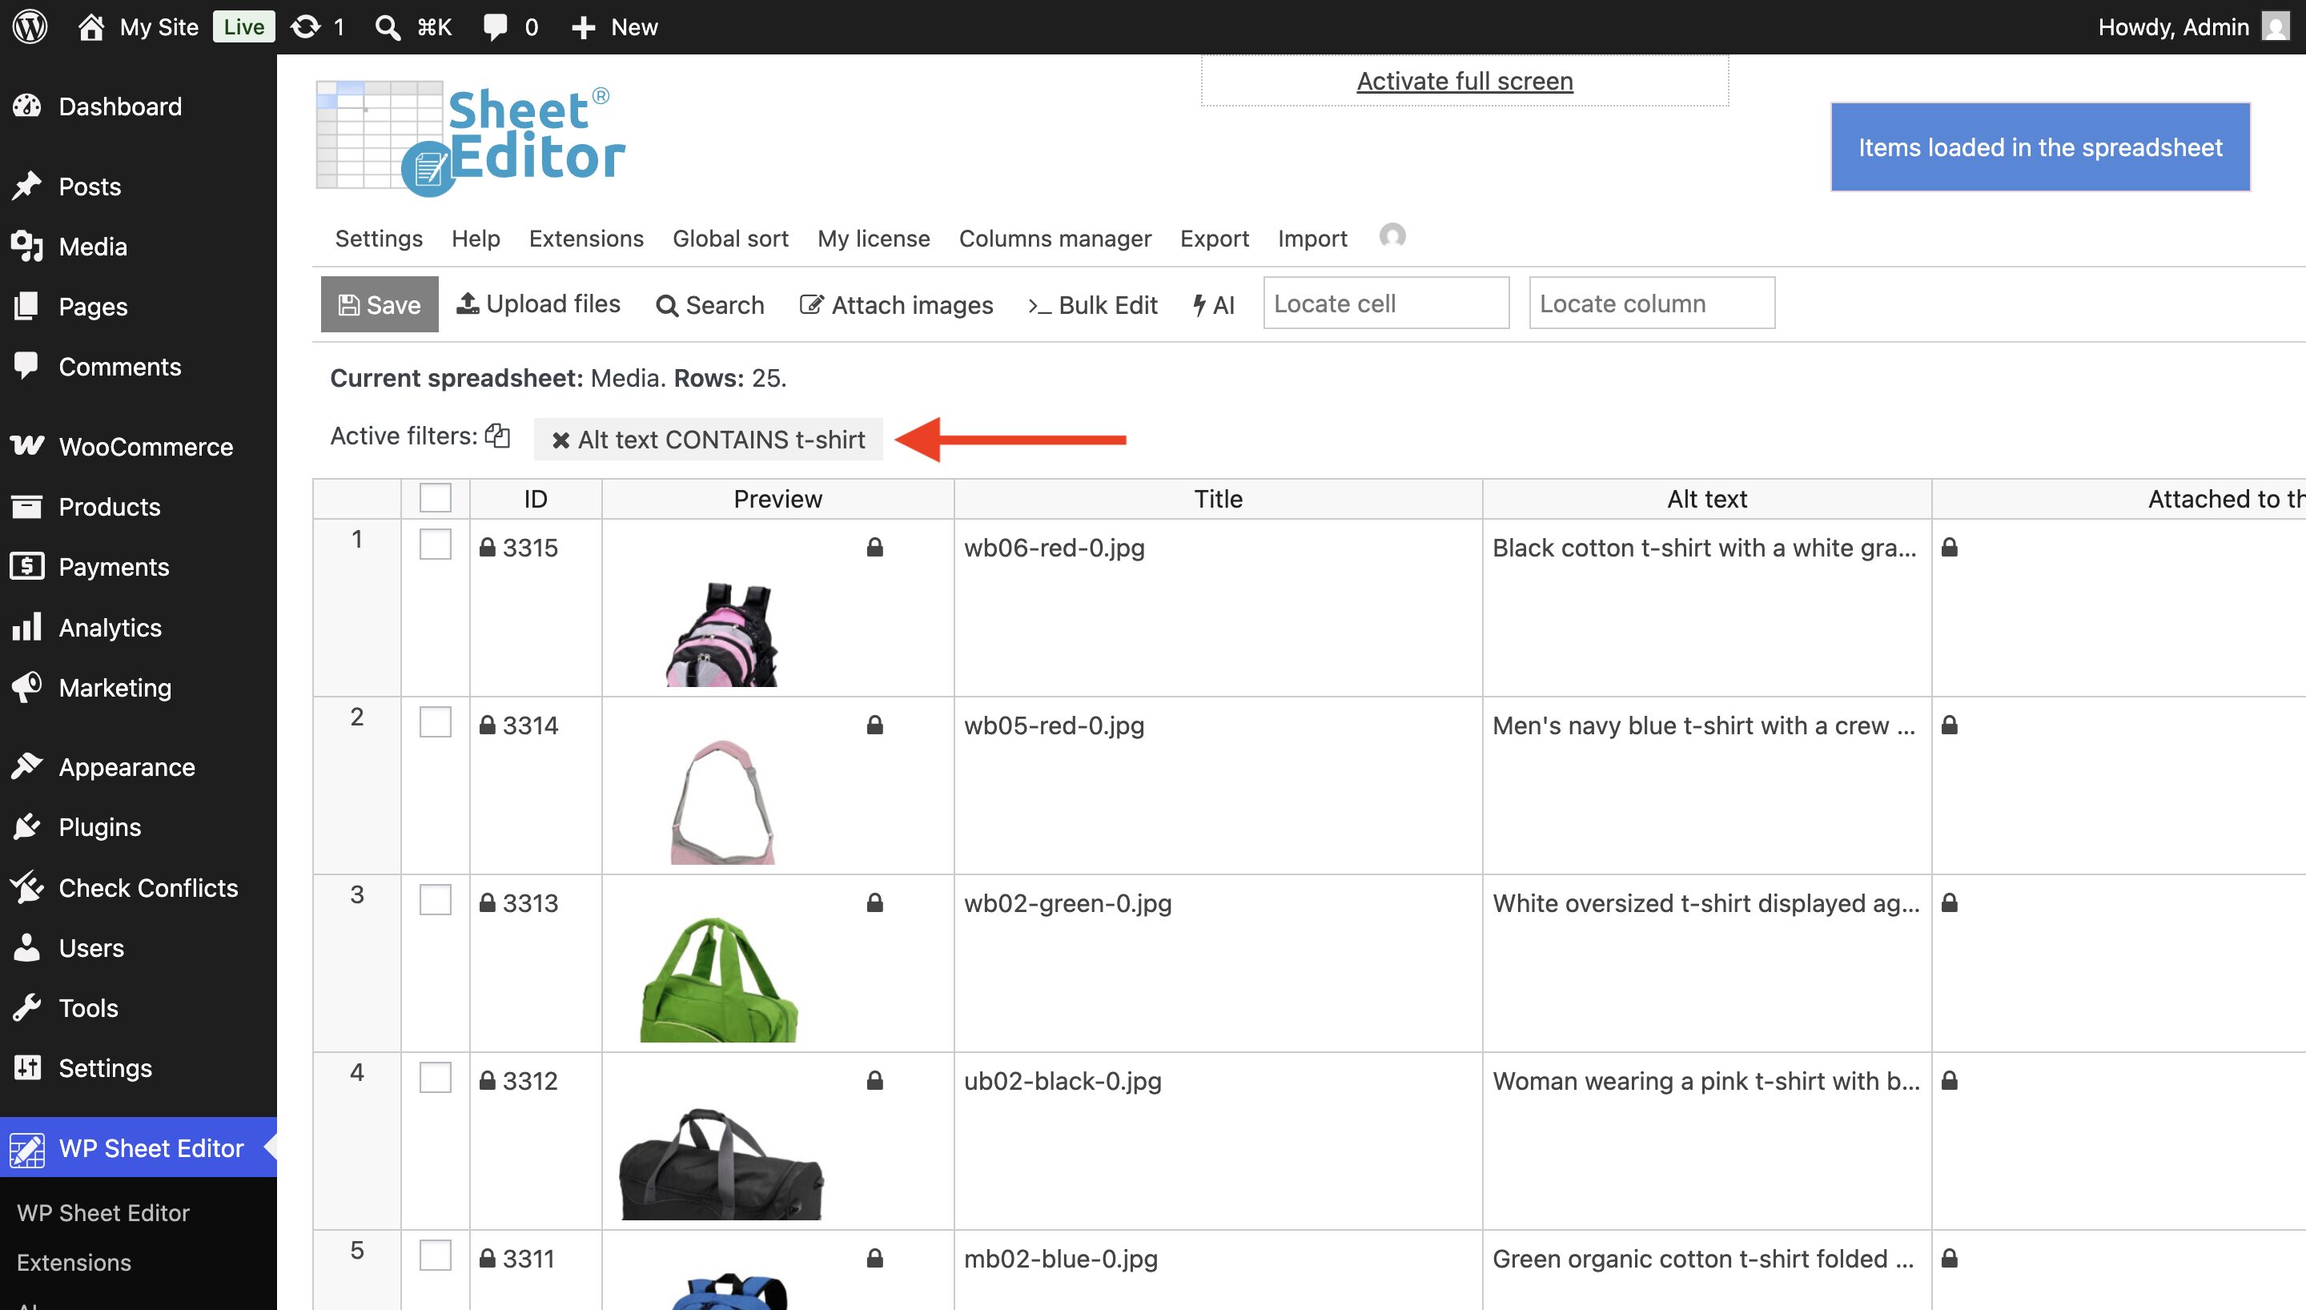Focus the Locate cell input

[1386, 303]
